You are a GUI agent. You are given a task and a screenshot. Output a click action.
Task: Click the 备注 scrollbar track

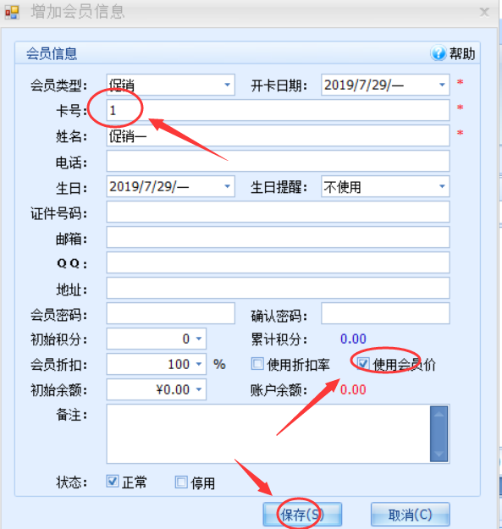click(439, 434)
